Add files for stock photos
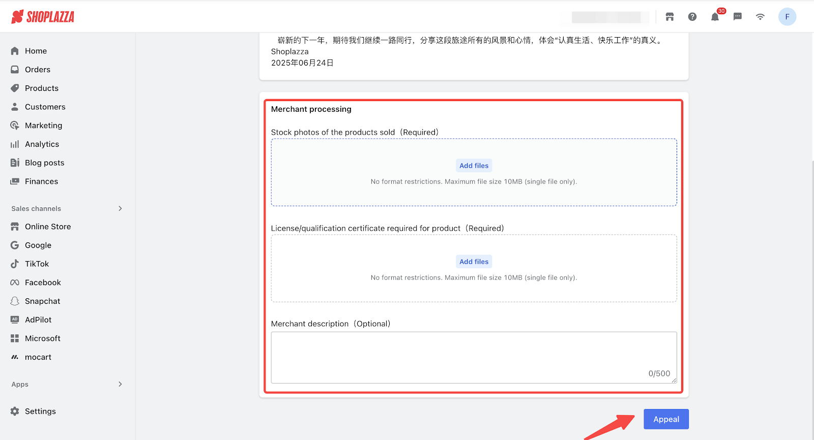Image resolution: width=814 pixels, height=440 pixels. pyautogui.click(x=474, y=166)
